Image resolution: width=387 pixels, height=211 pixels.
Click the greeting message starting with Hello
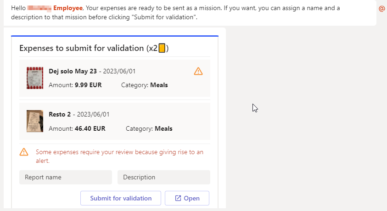click(184, 13)
